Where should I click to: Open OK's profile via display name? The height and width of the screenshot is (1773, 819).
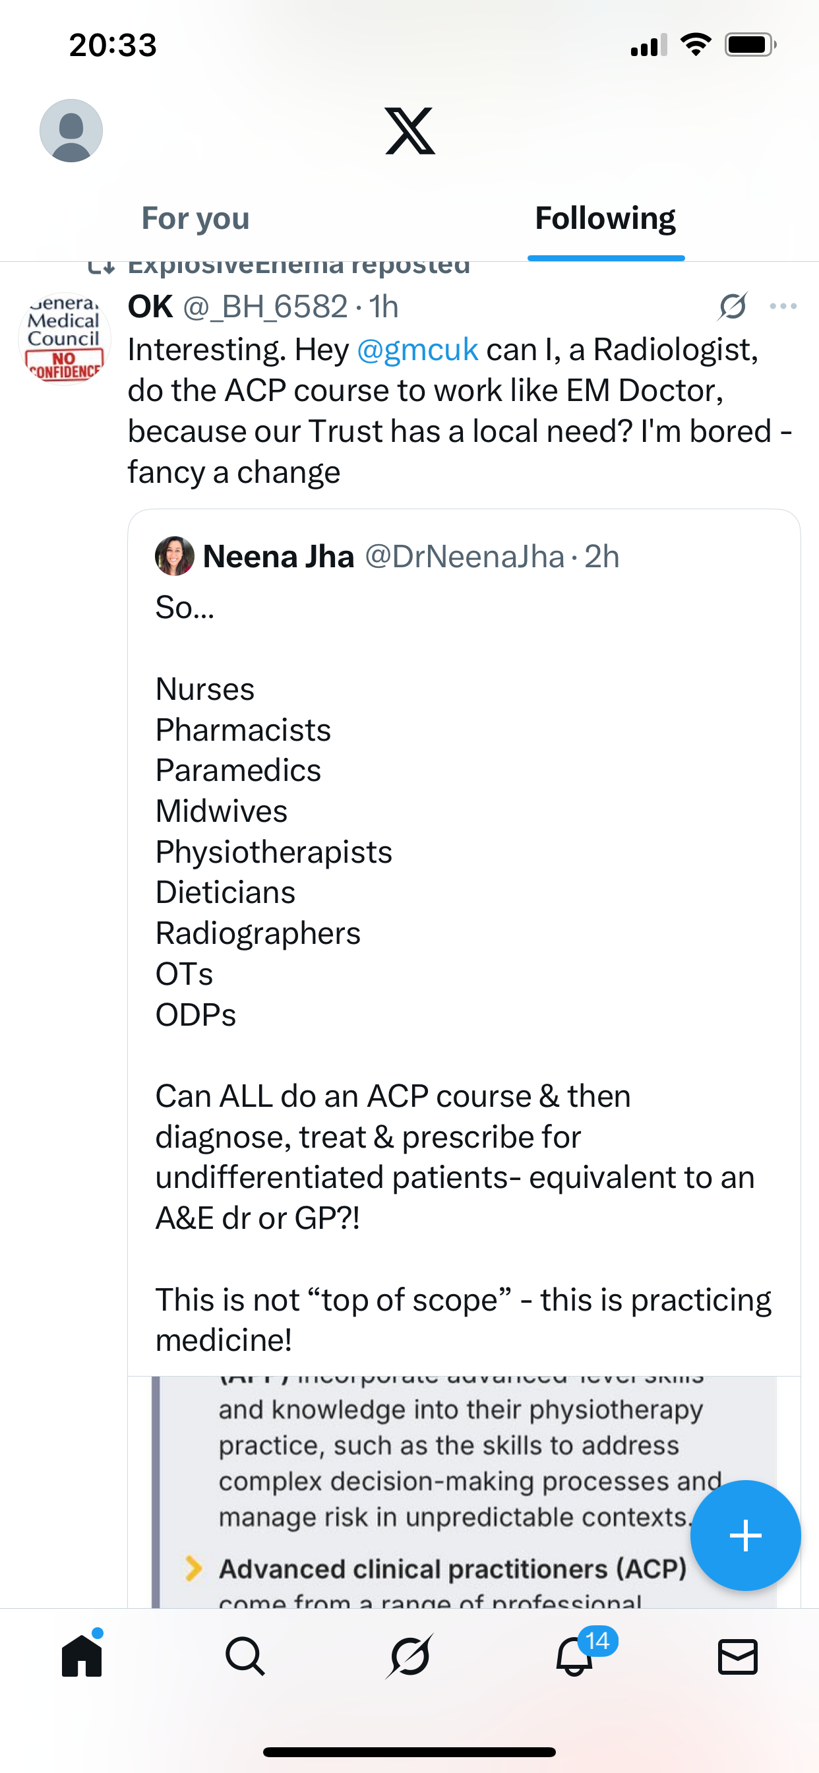[150, 306]
